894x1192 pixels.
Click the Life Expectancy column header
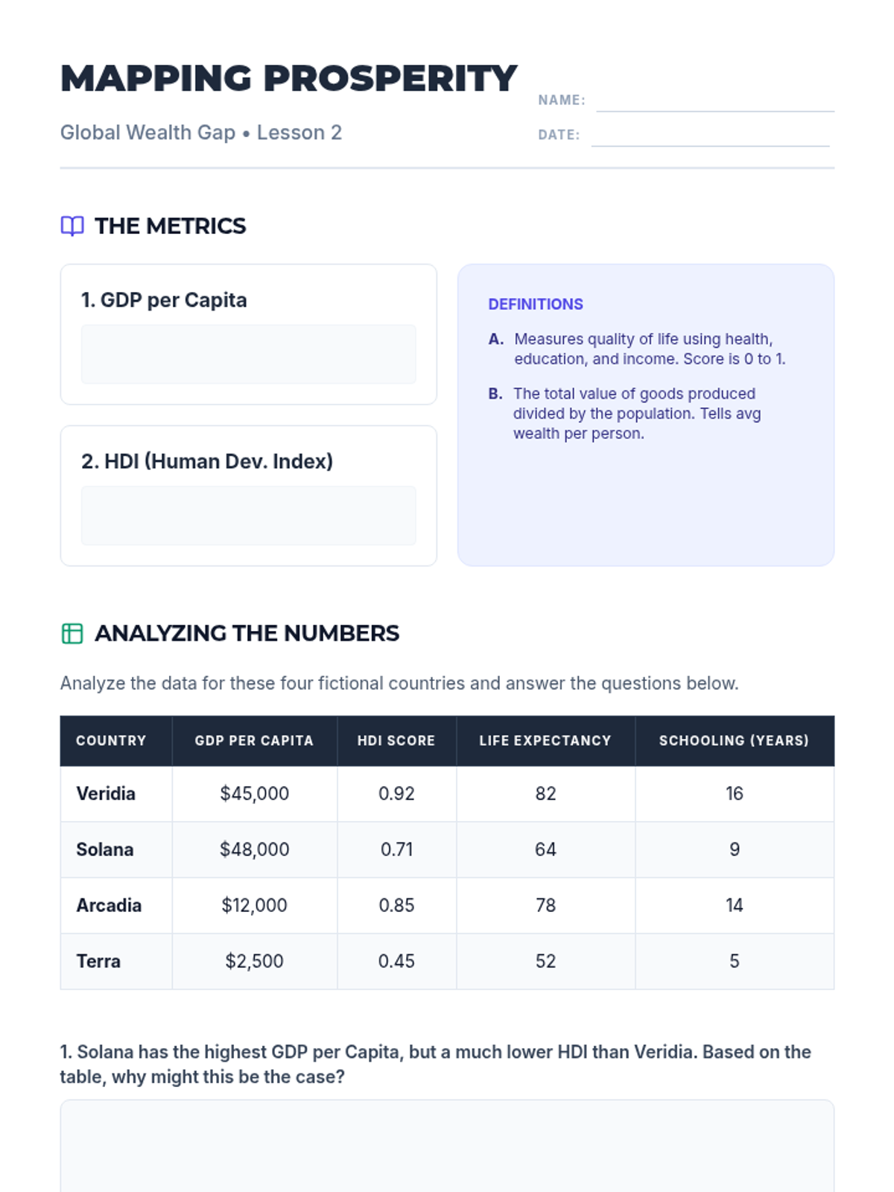point(545,741)
